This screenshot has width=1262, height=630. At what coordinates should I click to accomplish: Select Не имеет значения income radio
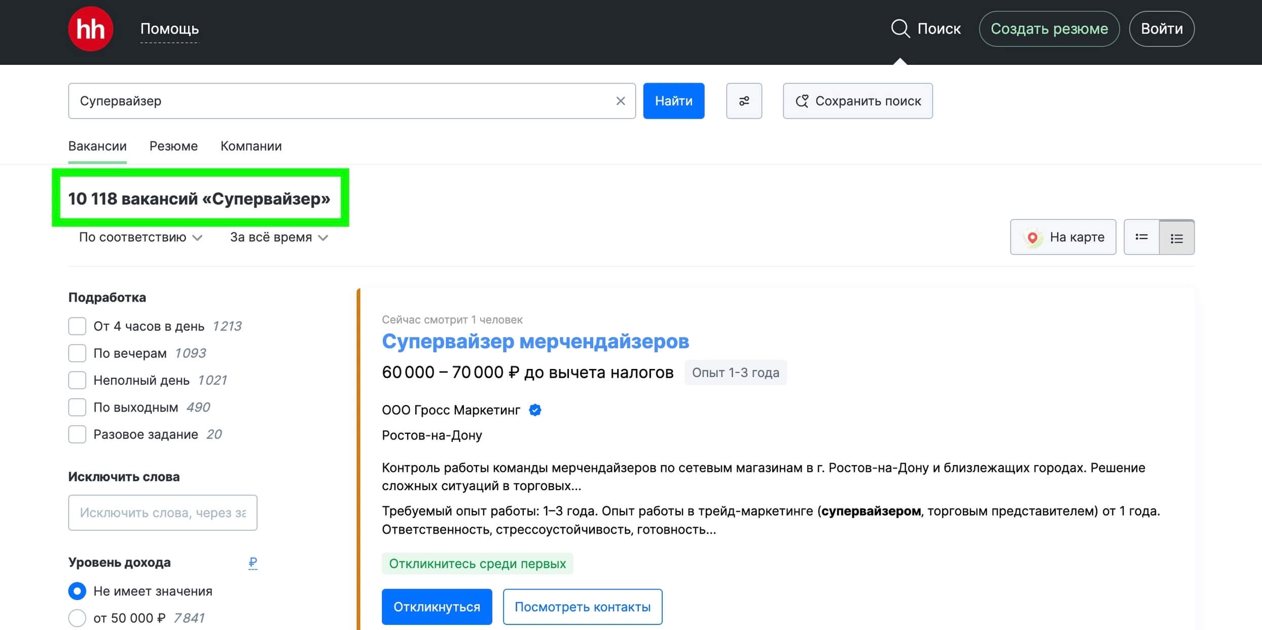pos(77,591)
